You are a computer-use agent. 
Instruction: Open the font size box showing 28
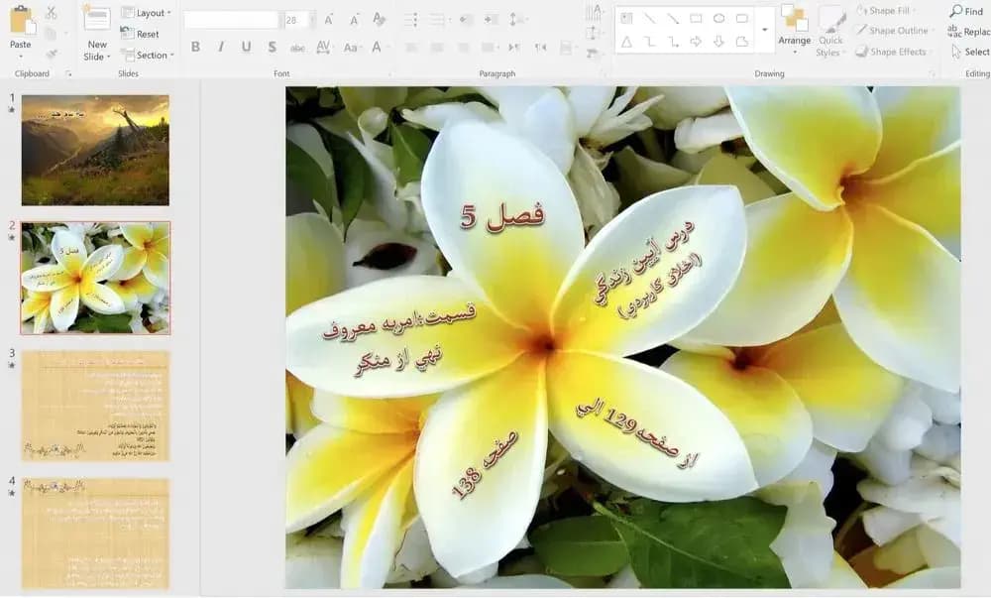pyautogui.click(x=299, y=20)
